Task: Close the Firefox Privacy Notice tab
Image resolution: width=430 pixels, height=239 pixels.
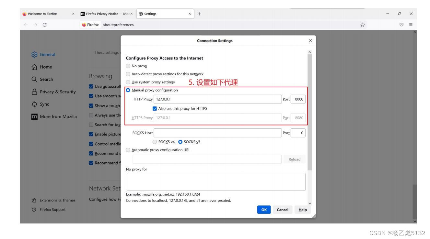Action: (x=131, y=14)
